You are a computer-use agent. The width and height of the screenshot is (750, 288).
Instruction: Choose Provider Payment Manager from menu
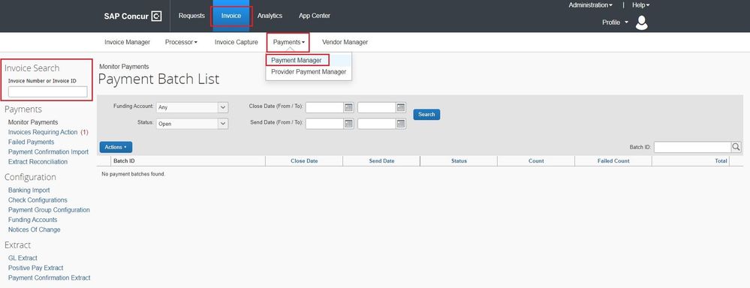(309, 72)
